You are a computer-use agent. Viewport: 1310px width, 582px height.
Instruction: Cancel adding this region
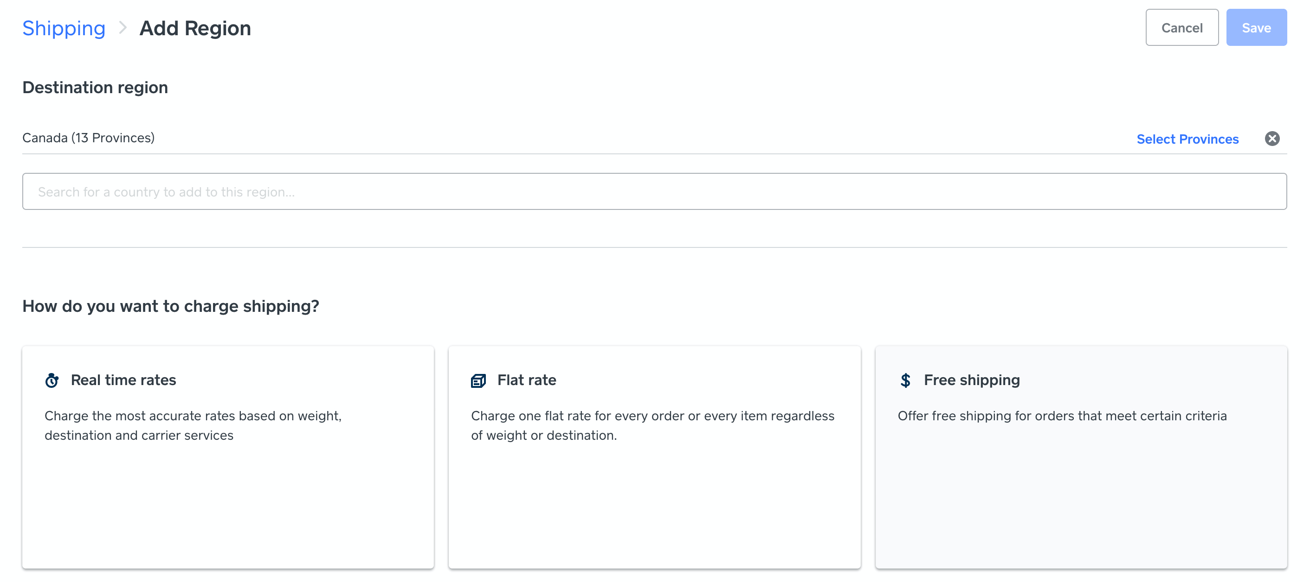(x=1182, y=27)
